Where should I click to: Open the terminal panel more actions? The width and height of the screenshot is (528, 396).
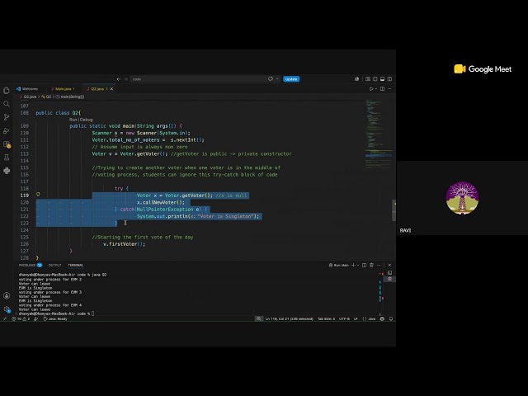pos(379,266)
